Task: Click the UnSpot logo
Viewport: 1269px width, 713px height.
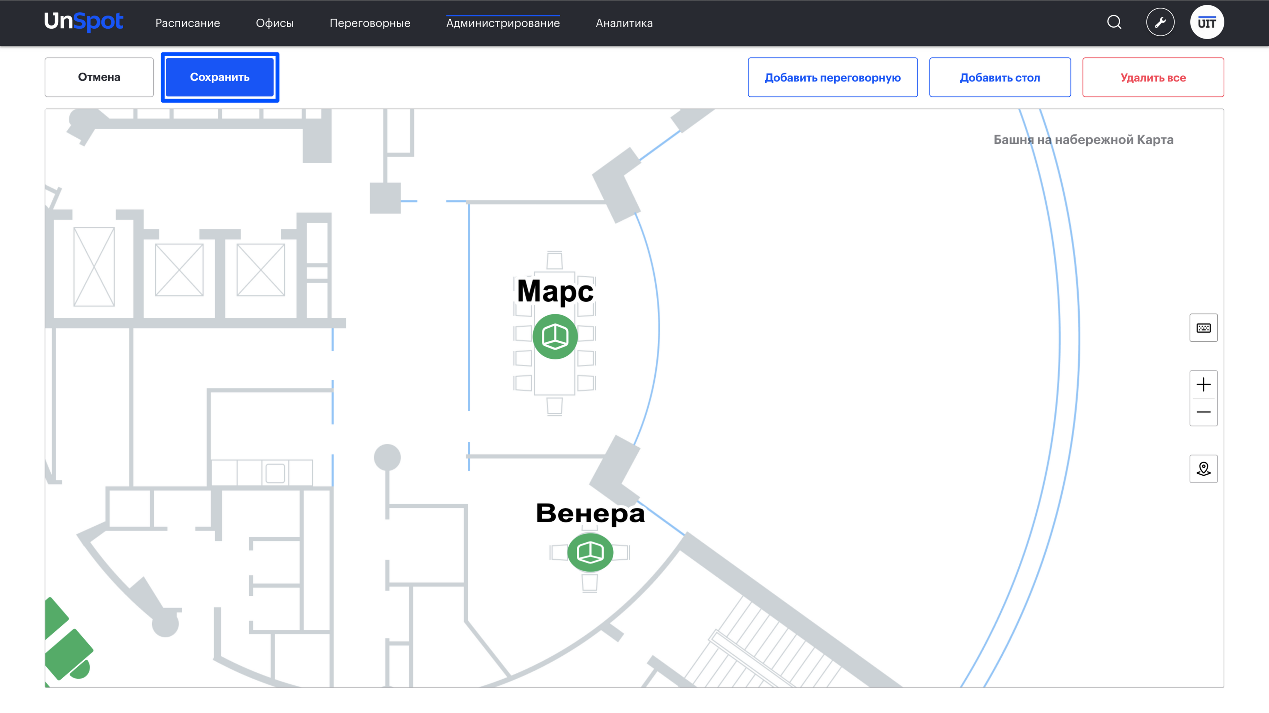Action: coord(83,22)
